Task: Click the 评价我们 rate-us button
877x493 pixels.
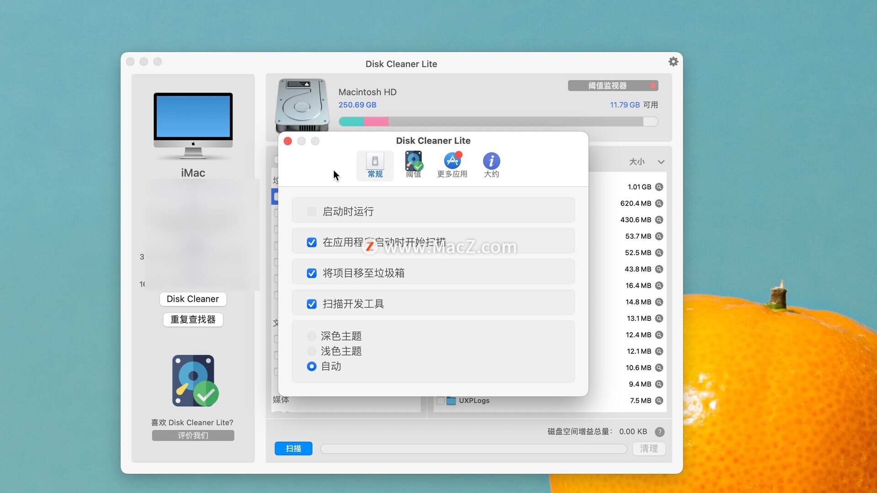Action: coord(193,435)
